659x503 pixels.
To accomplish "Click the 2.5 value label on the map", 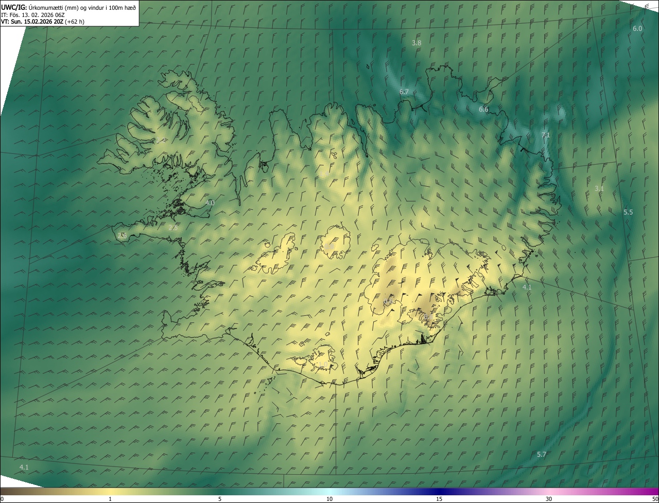I will (x=173, y=227).
